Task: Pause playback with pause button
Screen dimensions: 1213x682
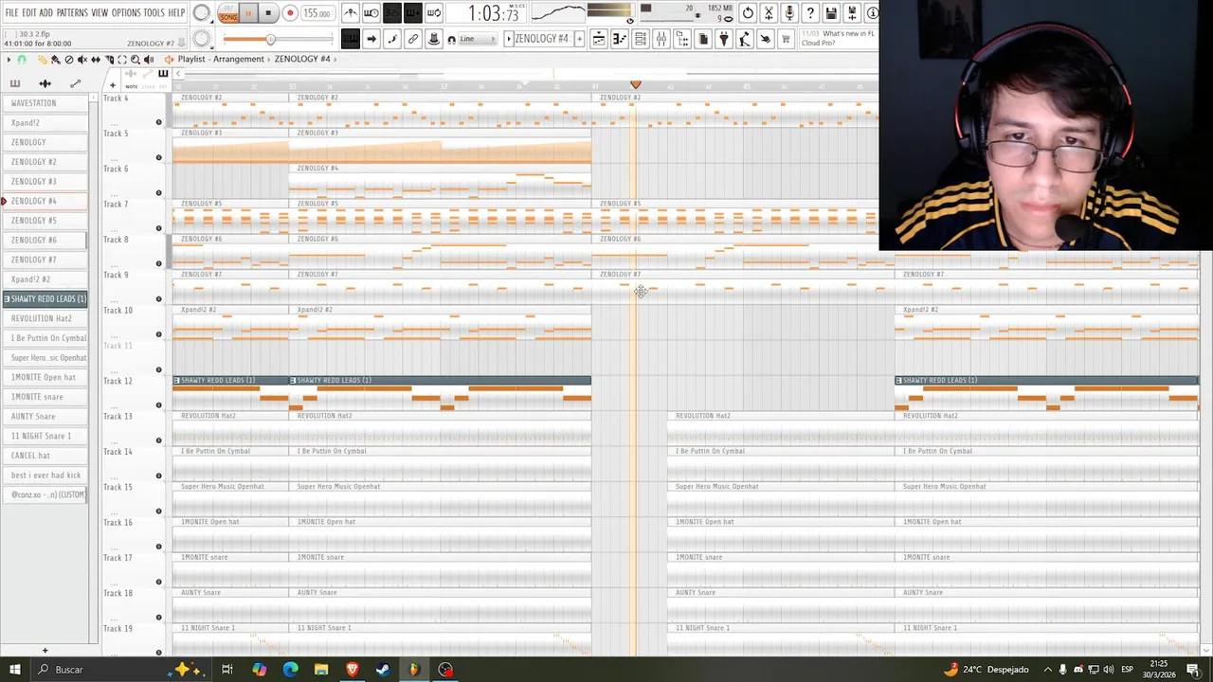Action: coord(249,13)
